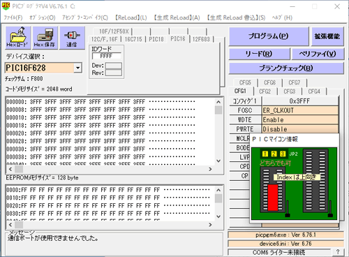
Task: Click the code memory vertical scrollbar down arrow
Action: [218, 161]
